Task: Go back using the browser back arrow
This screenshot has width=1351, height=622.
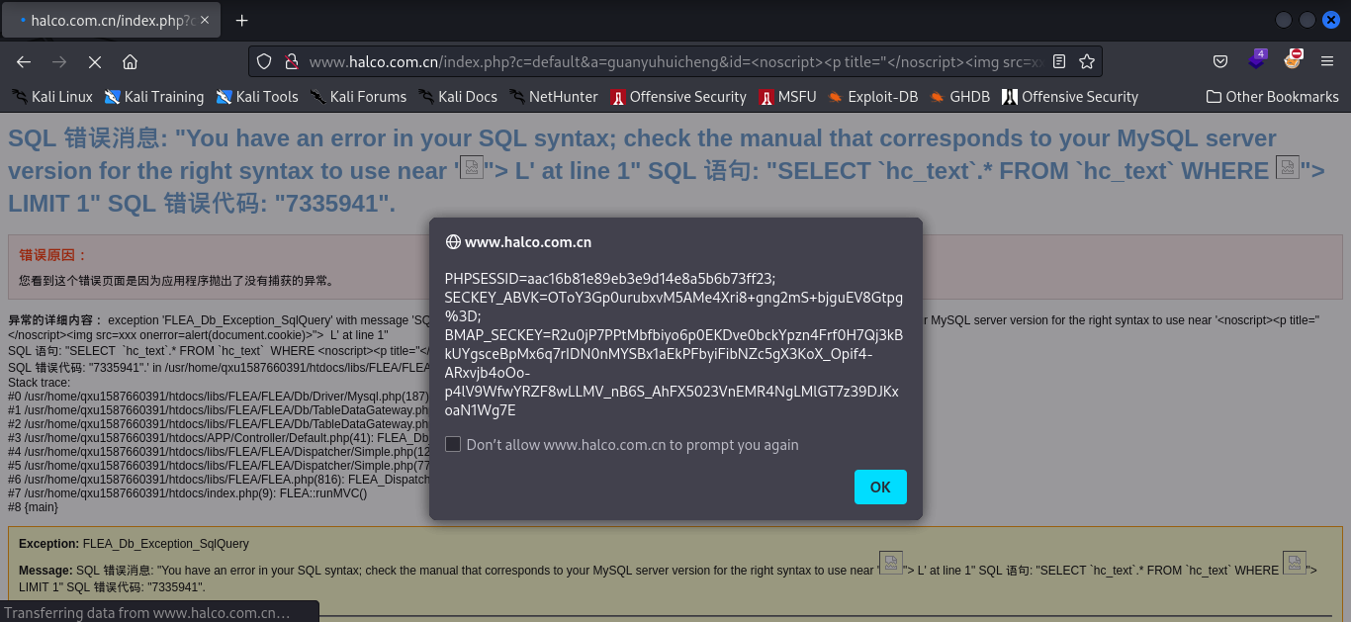Action: 24,61
